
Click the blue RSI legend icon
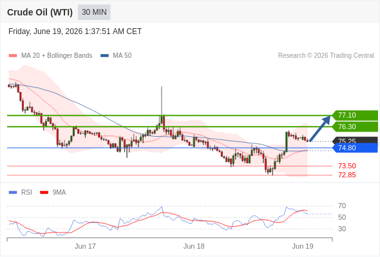coord(13,193)
